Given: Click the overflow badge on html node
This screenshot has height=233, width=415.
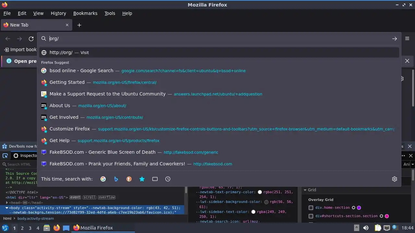Looking at the screenshot, I should point(107,197).
